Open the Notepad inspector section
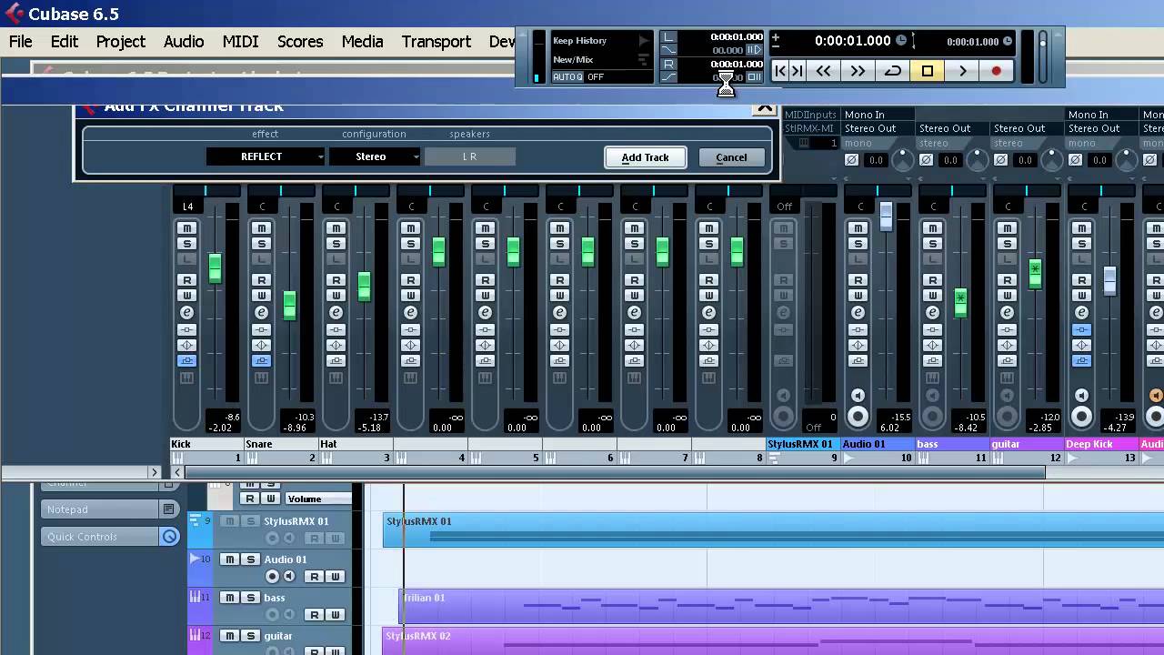The height and width of the screenshot is (655, 1164). [100, 509]
